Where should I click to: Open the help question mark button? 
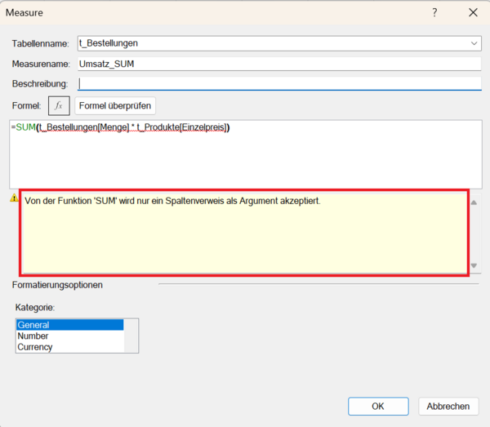point(434,12)
